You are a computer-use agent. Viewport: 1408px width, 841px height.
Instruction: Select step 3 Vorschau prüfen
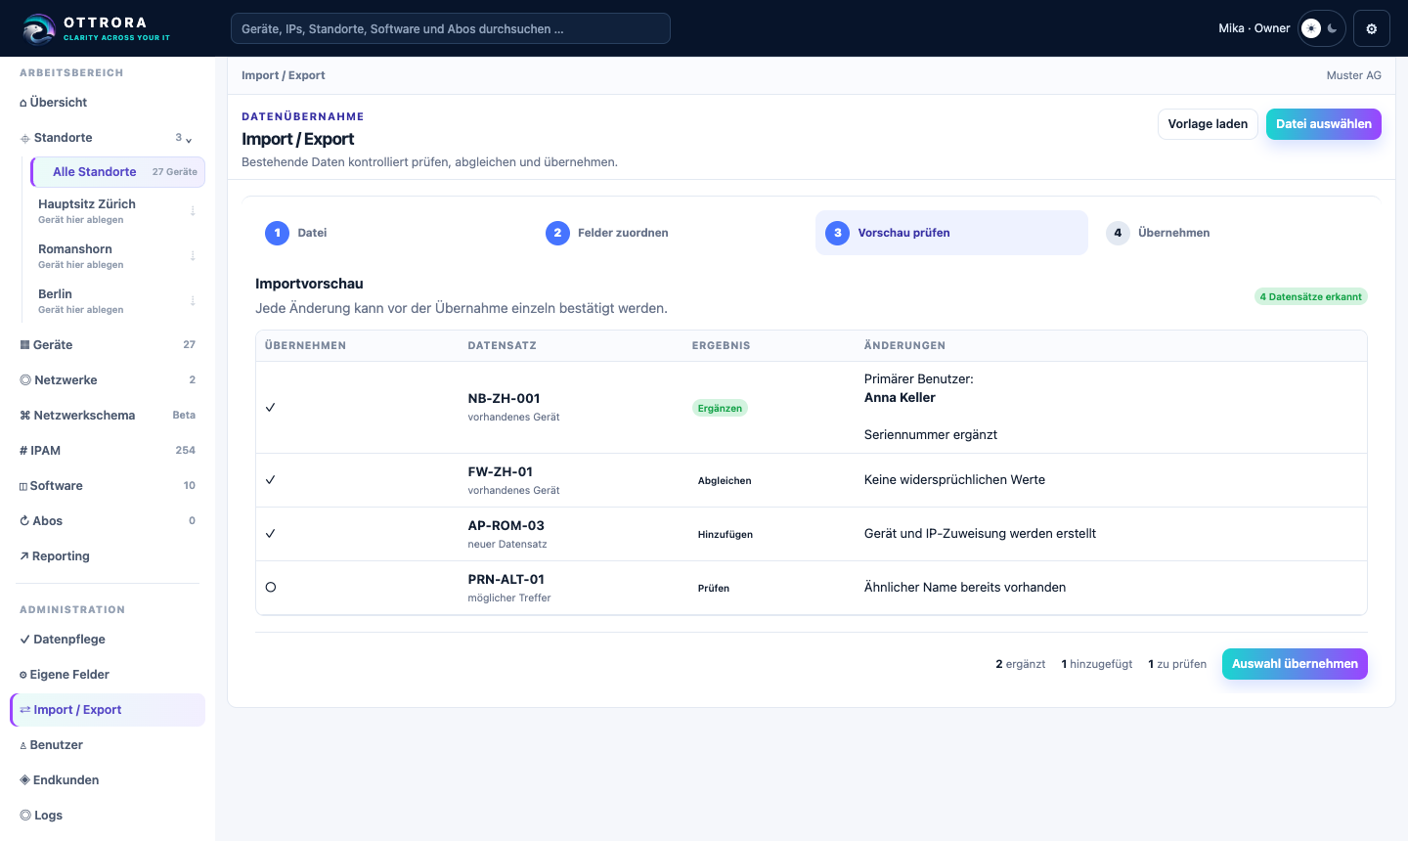coord(951,233)
